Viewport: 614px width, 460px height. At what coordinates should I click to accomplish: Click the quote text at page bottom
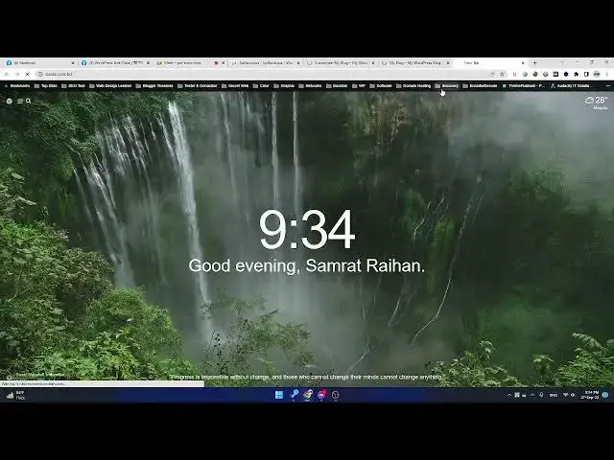(x=307, y=377)
